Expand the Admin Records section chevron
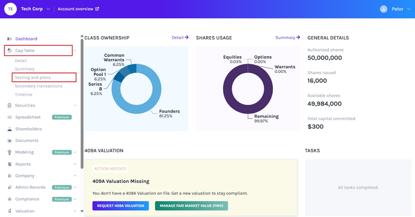415x217 pixels. coord(75,188)
